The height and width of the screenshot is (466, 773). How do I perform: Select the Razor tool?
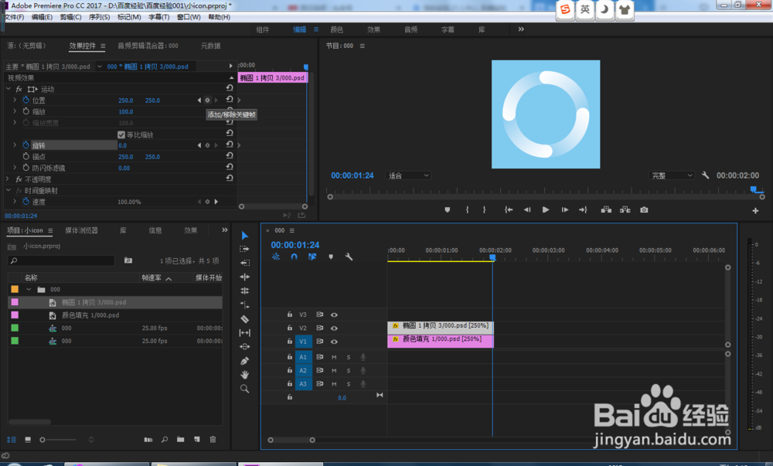pyautogui.click(x=244, y=318)
